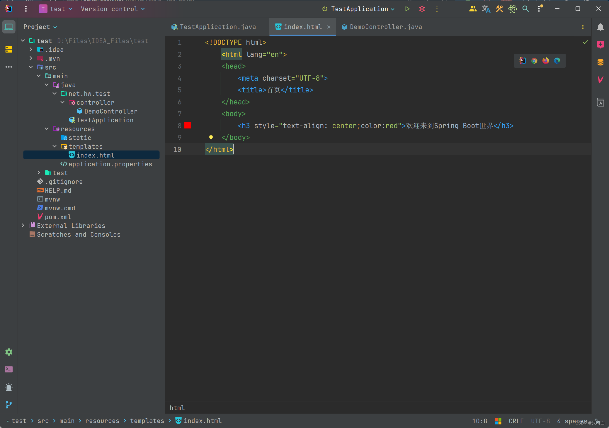Open the pink bookmark plugin panel

(600, 45)
